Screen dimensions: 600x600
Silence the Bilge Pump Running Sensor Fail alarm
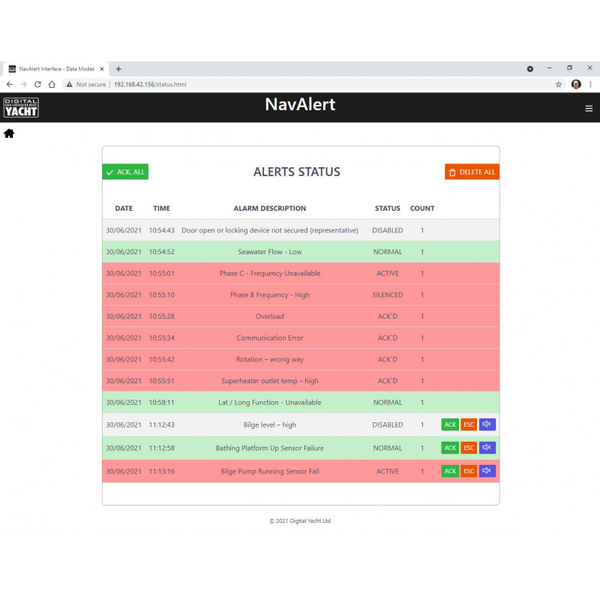click(x=487, y=471)
